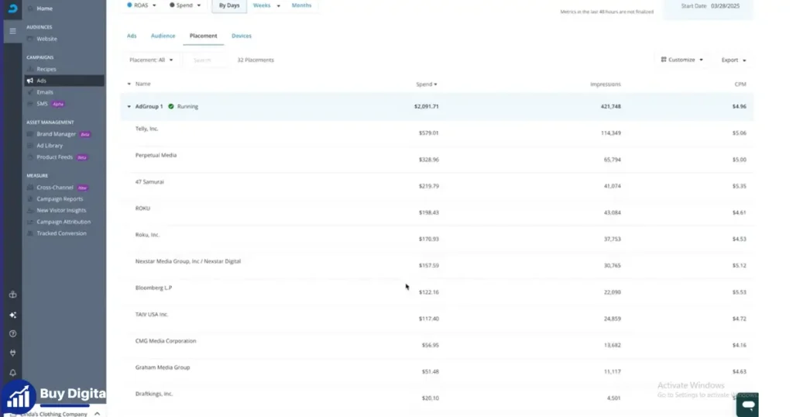Click the AdRoll logo icon
The width and height of the screenshot is (793, 417).
pos(12,8)
